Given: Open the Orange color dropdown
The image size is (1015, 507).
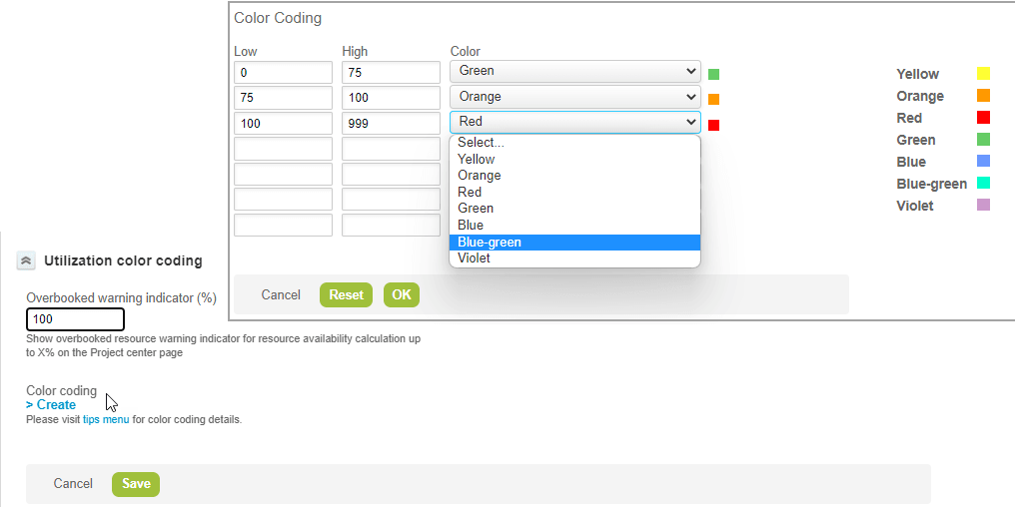Looking at the screenshot, I should coord(574,97).
